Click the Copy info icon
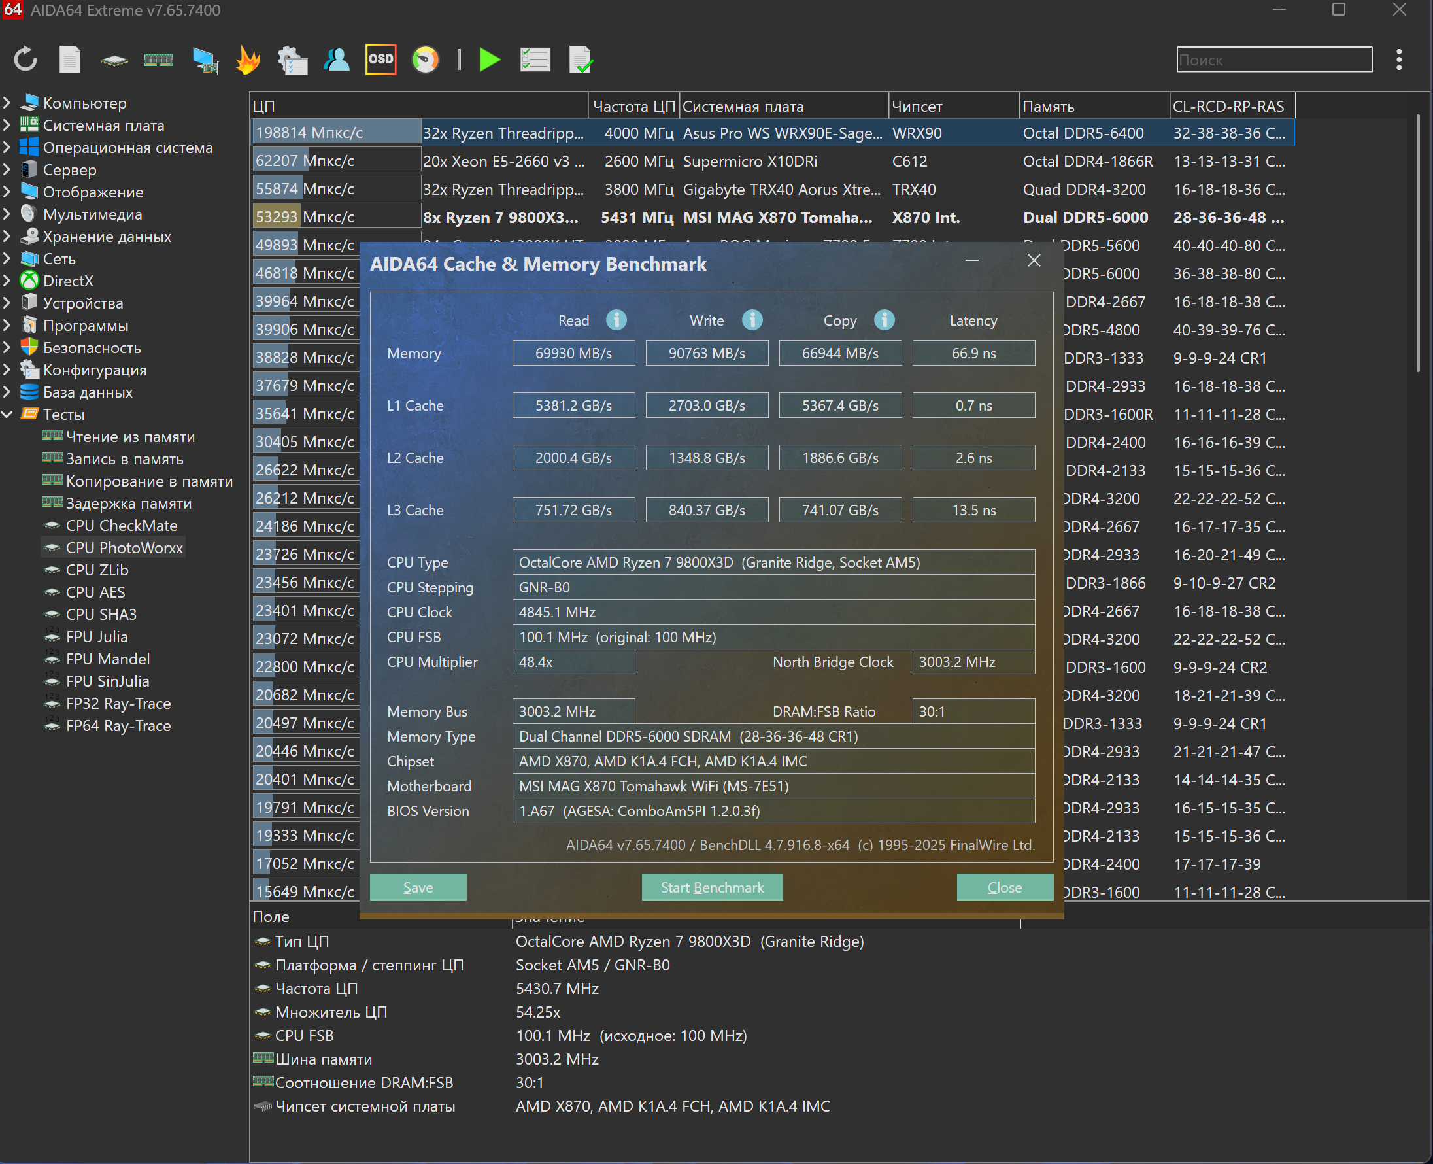1433x1164 pixels. click(x=884, y=320)
